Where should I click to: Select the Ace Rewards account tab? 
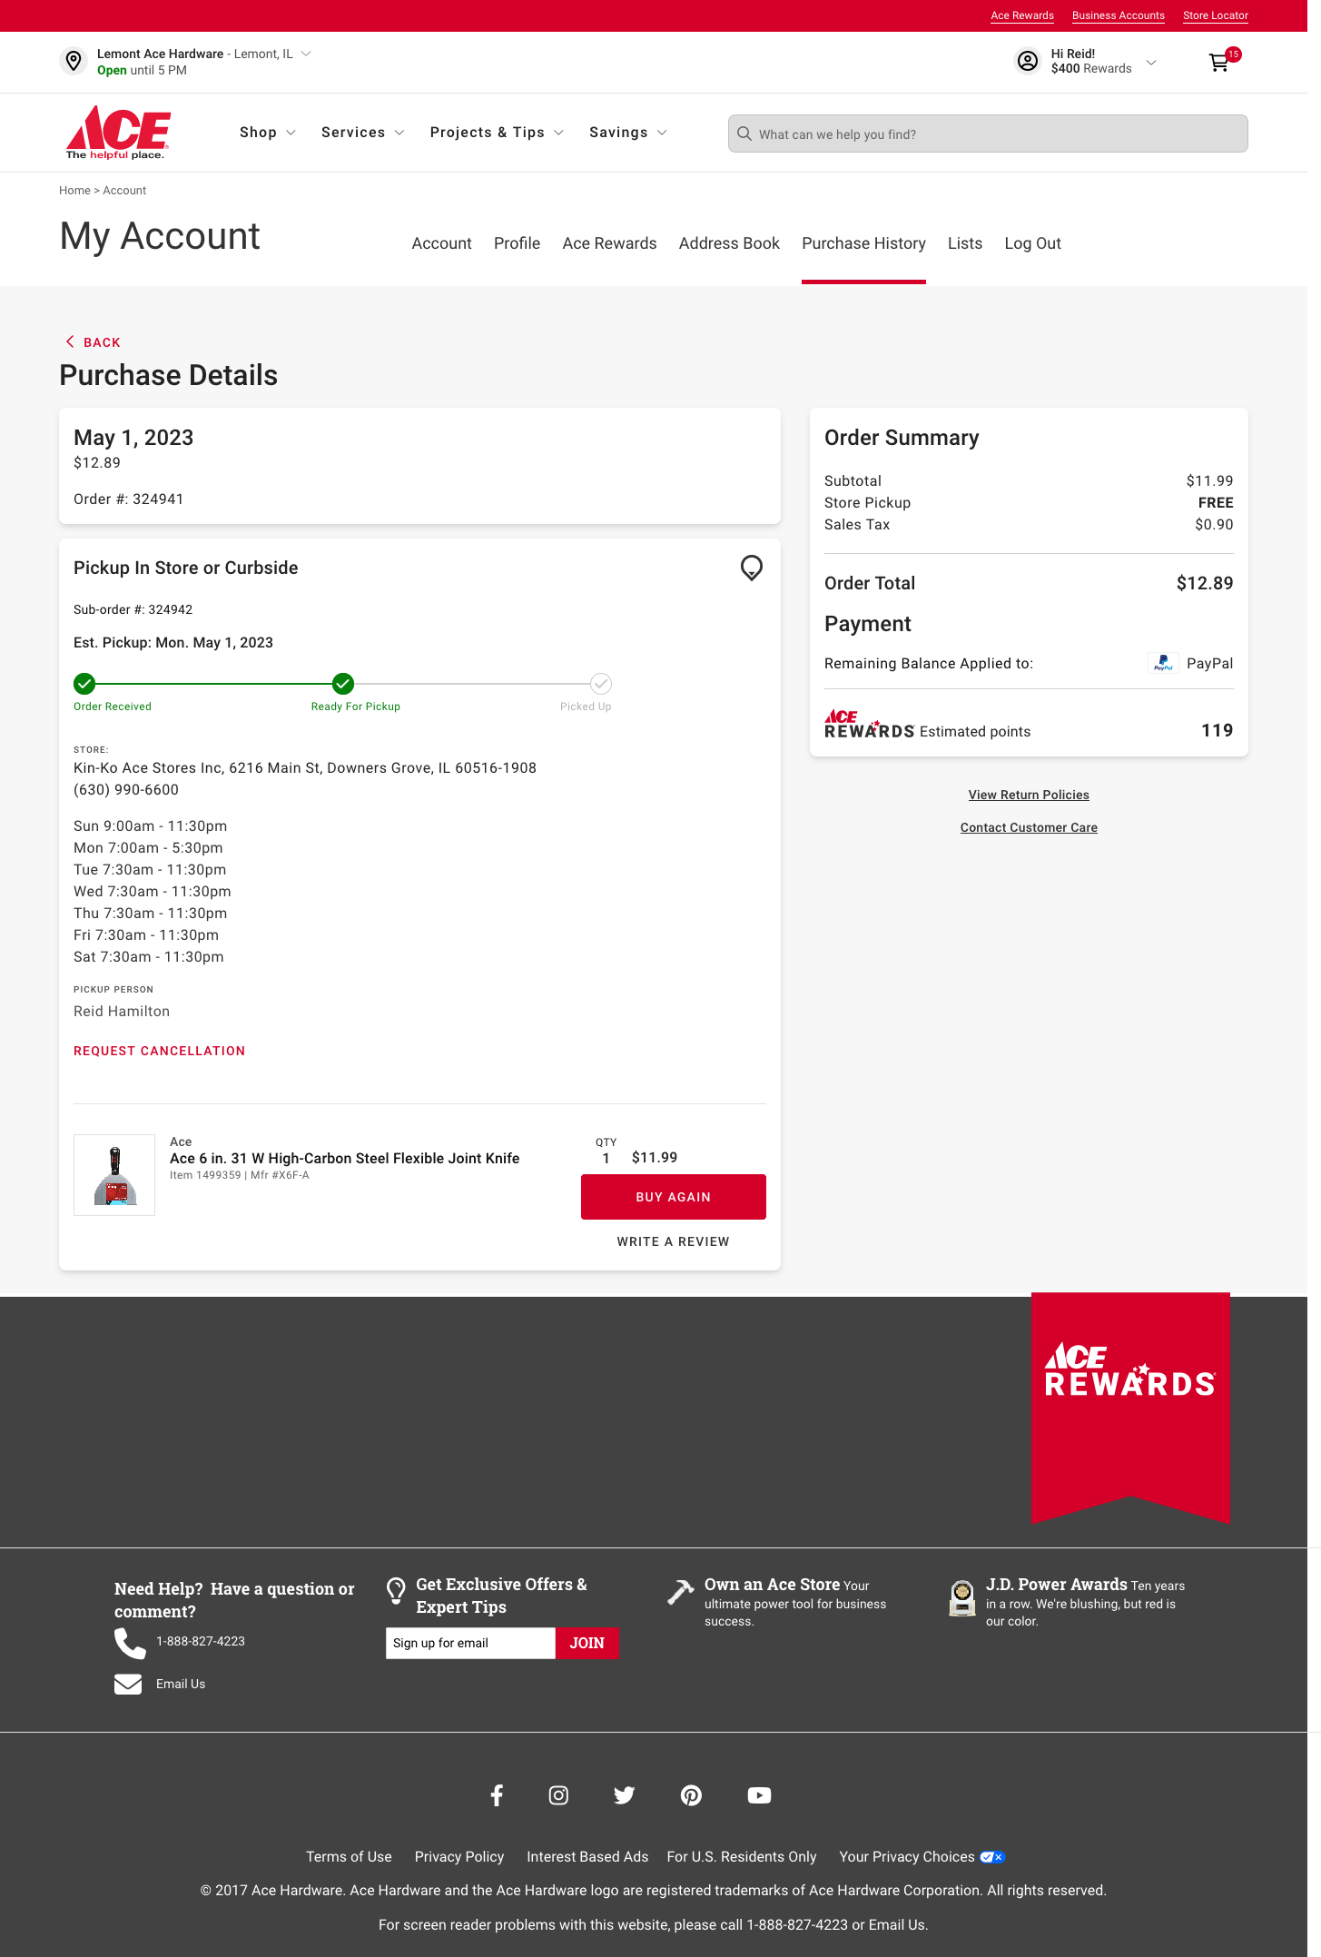609,243
